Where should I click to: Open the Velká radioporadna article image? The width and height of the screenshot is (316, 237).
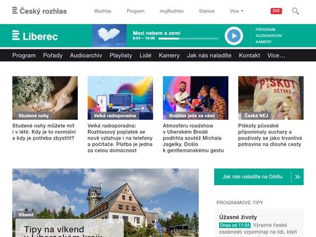pyautogui.click(x=120, y=98)
